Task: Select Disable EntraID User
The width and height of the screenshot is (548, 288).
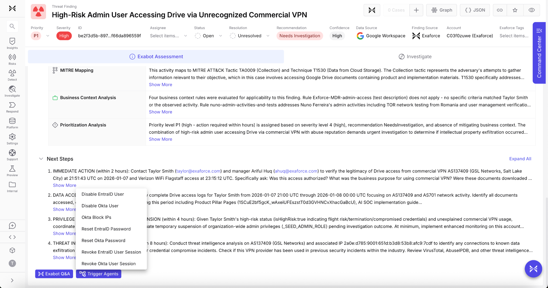Action: click(111, 194)
